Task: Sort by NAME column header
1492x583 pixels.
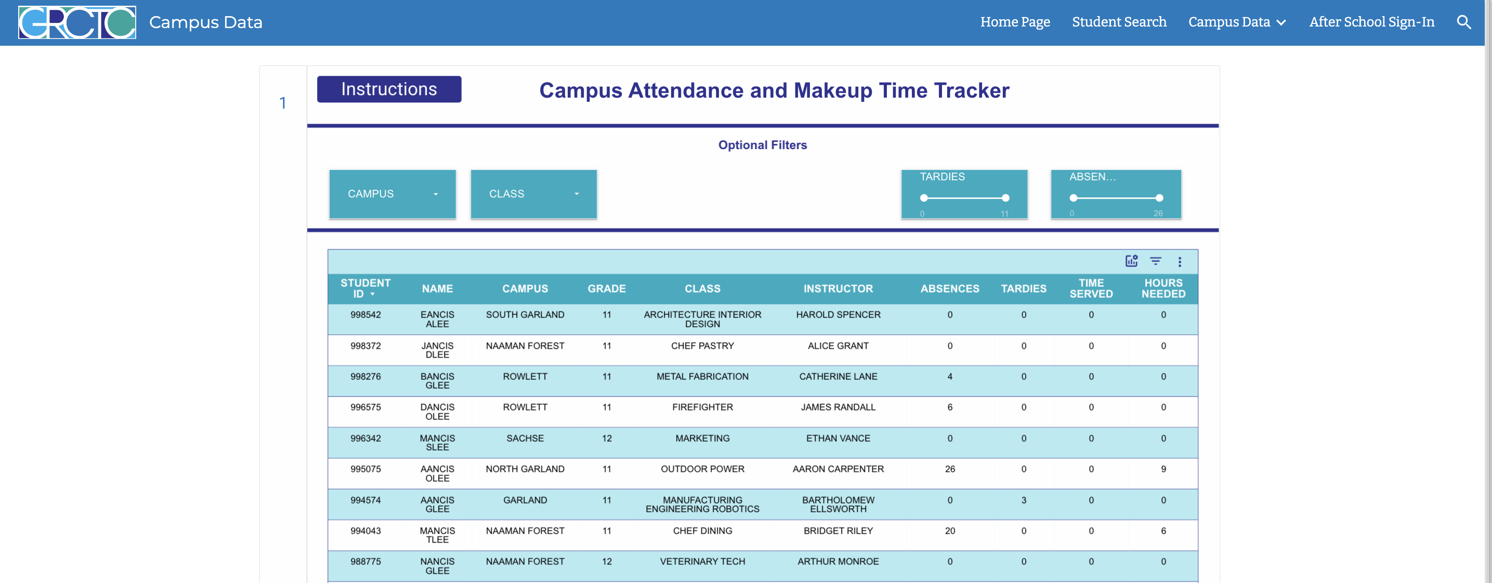Action: [x=437, y=288]
